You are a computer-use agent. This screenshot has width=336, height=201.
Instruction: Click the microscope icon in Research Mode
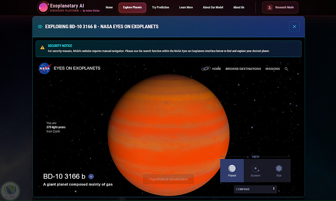click(269, 7)
